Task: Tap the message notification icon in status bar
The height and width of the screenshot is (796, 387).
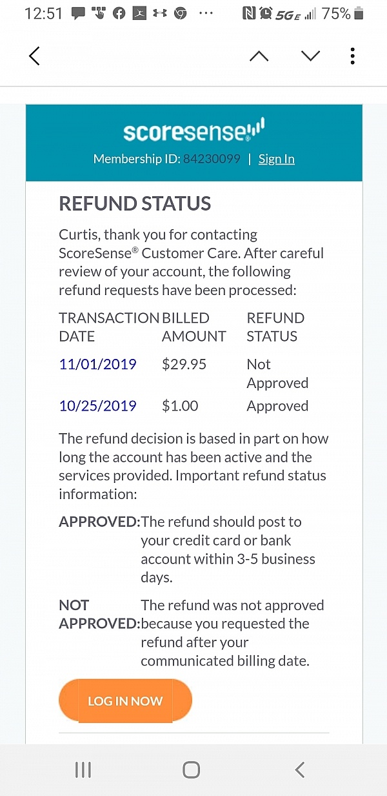Action: coord(78,14)
